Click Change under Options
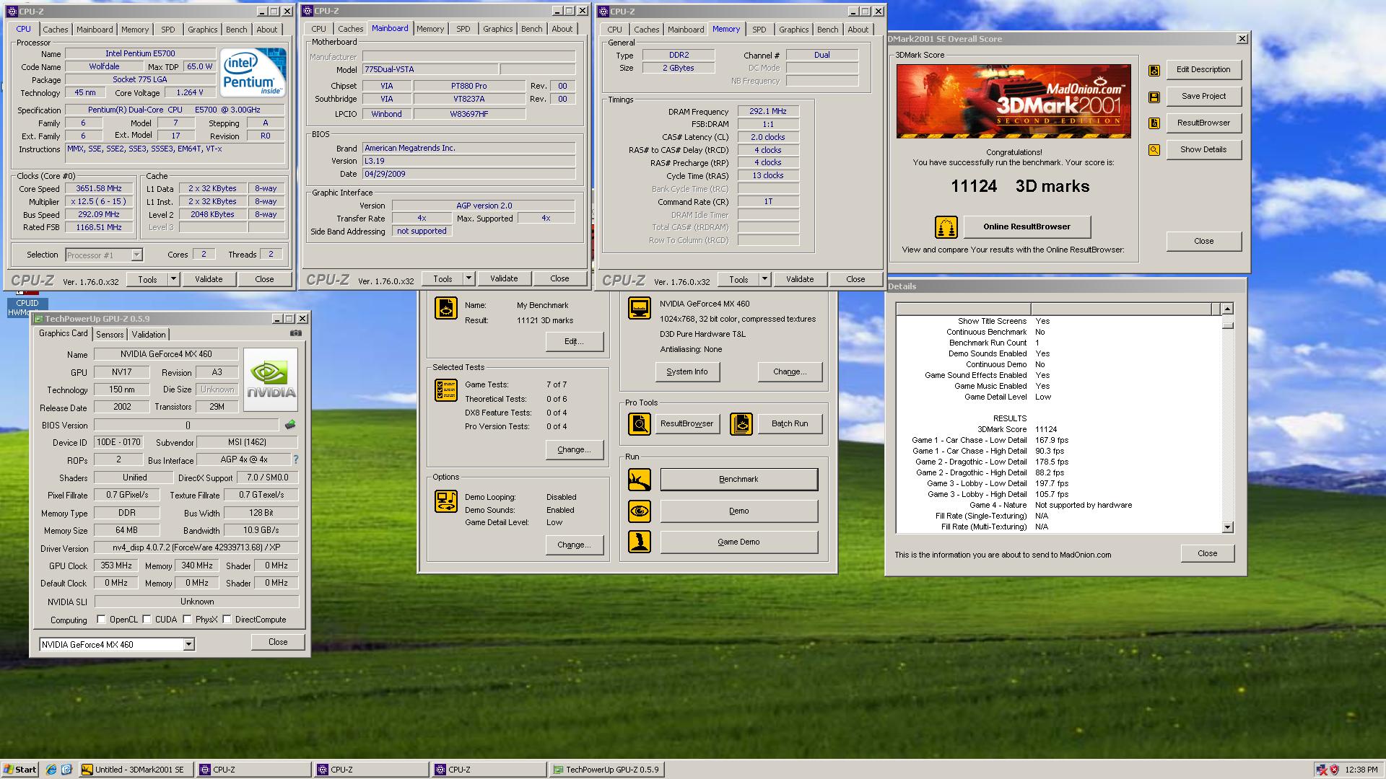1386x779 pixels. coord(574,545)
